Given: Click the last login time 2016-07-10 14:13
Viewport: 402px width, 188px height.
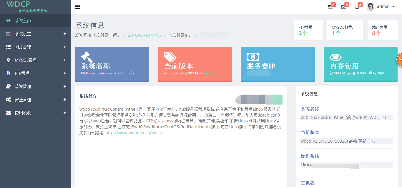Looking at the screenshot, I should pyautogui.click(x=145, y=35).
